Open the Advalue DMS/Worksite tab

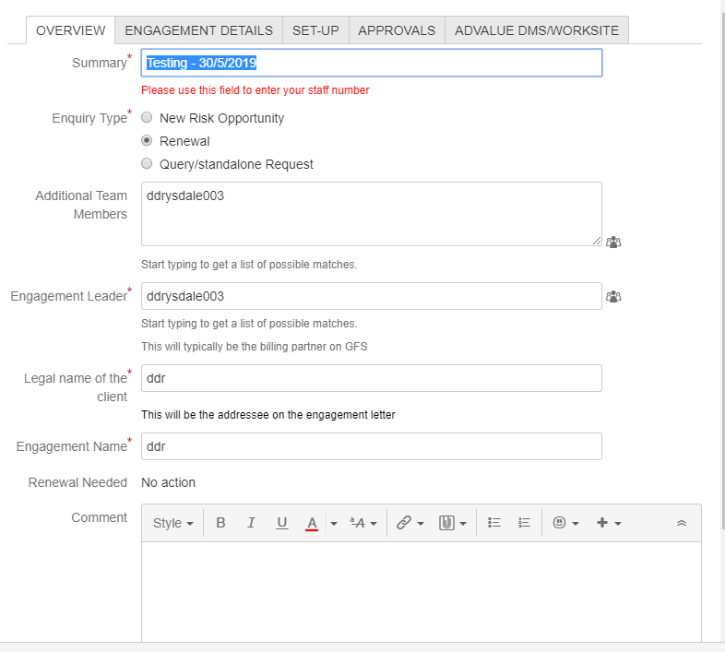click(x=536, y=30)
